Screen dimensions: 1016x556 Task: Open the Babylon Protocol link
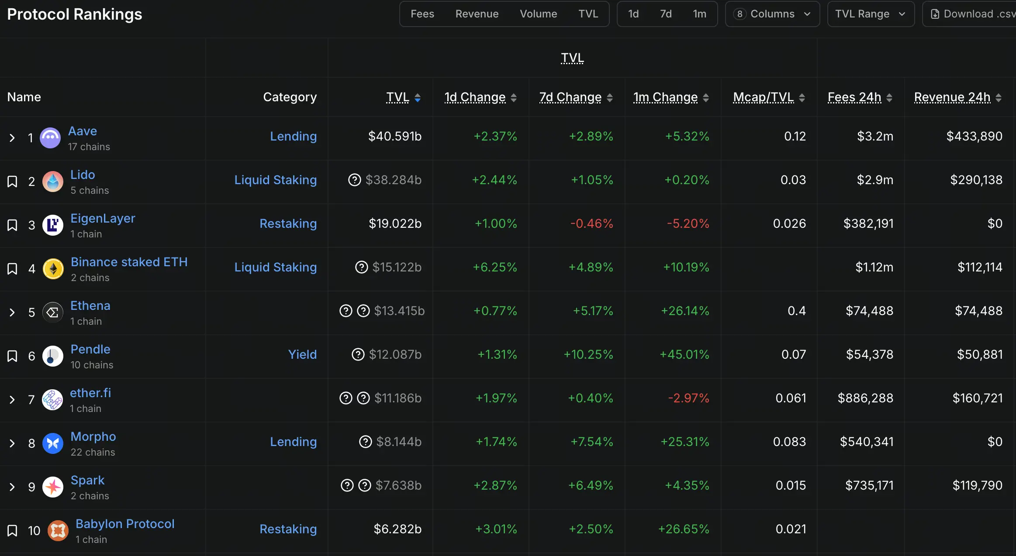(x=125, y=524)
